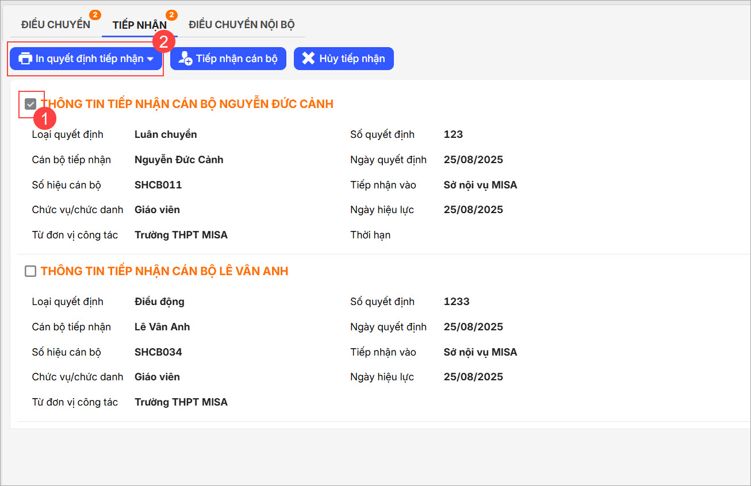
Task: Uncheck the Nguyễn Đức Cảnh record checkbox
Action: (x=30, y=104)
